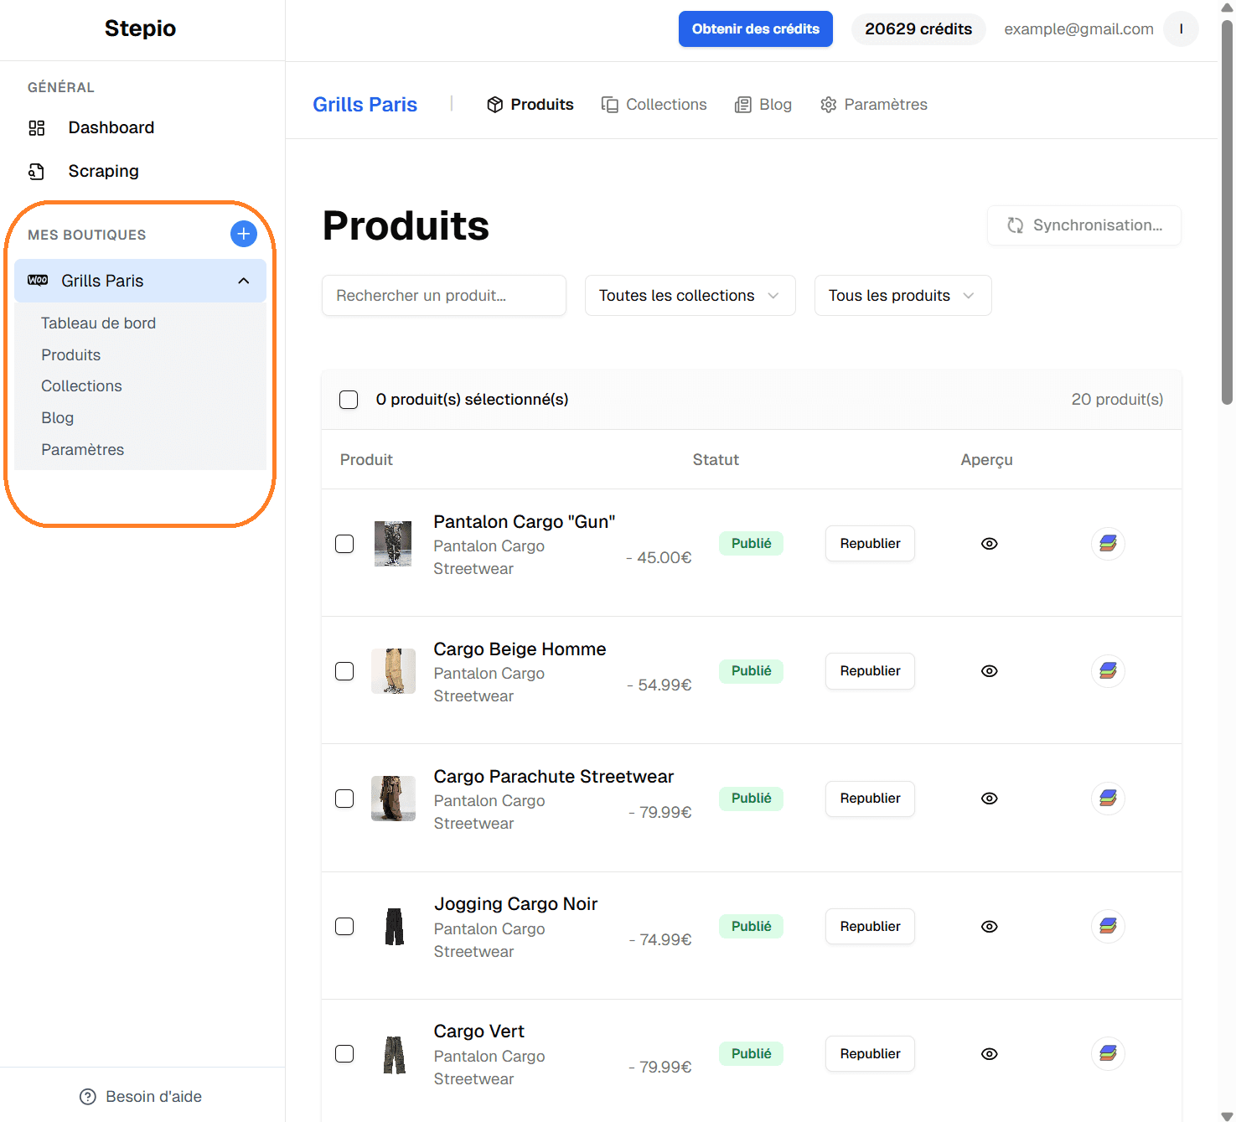This screenshot has height=1122, width=1236.
Task: Switch to the Produits tab
Action: pyautogui.click(x=540, y=104)
